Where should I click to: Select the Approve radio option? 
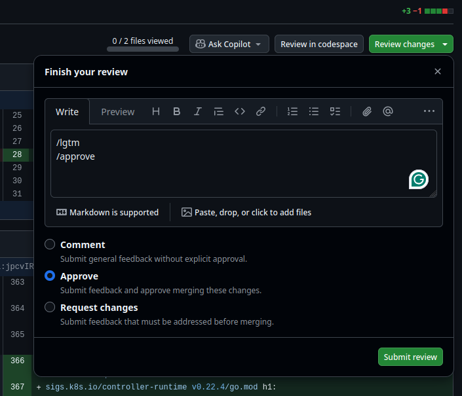coord(50,276)
